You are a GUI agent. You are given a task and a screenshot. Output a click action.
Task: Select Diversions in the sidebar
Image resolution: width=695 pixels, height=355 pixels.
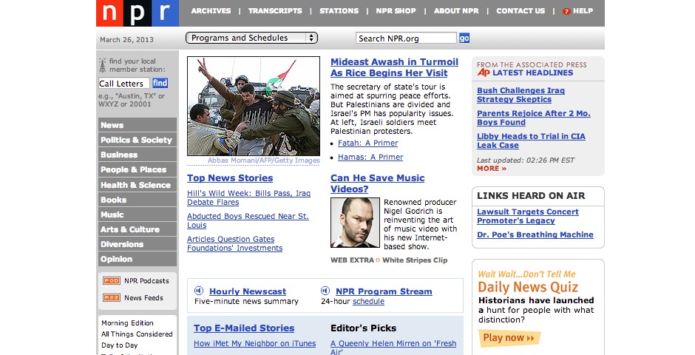pyautogui.click(x=138, y=244)
